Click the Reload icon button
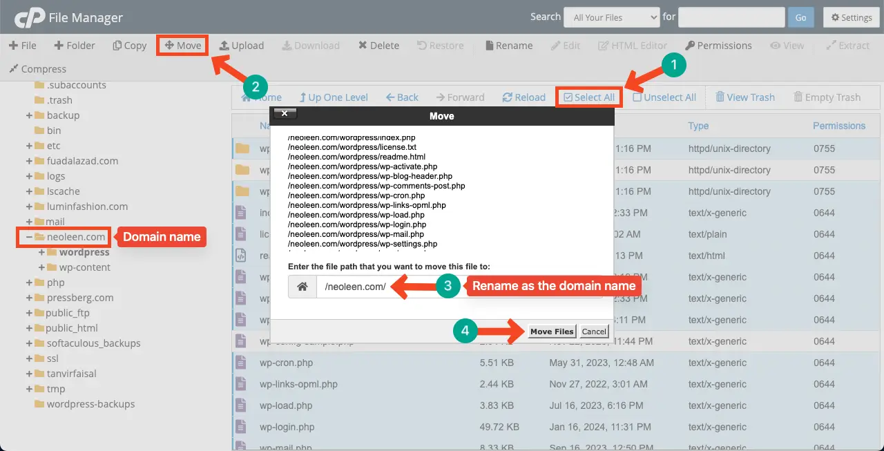 tap(523, 97)
